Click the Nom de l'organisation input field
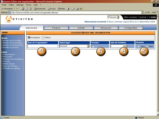159x119 pixels. coord(43,46)
